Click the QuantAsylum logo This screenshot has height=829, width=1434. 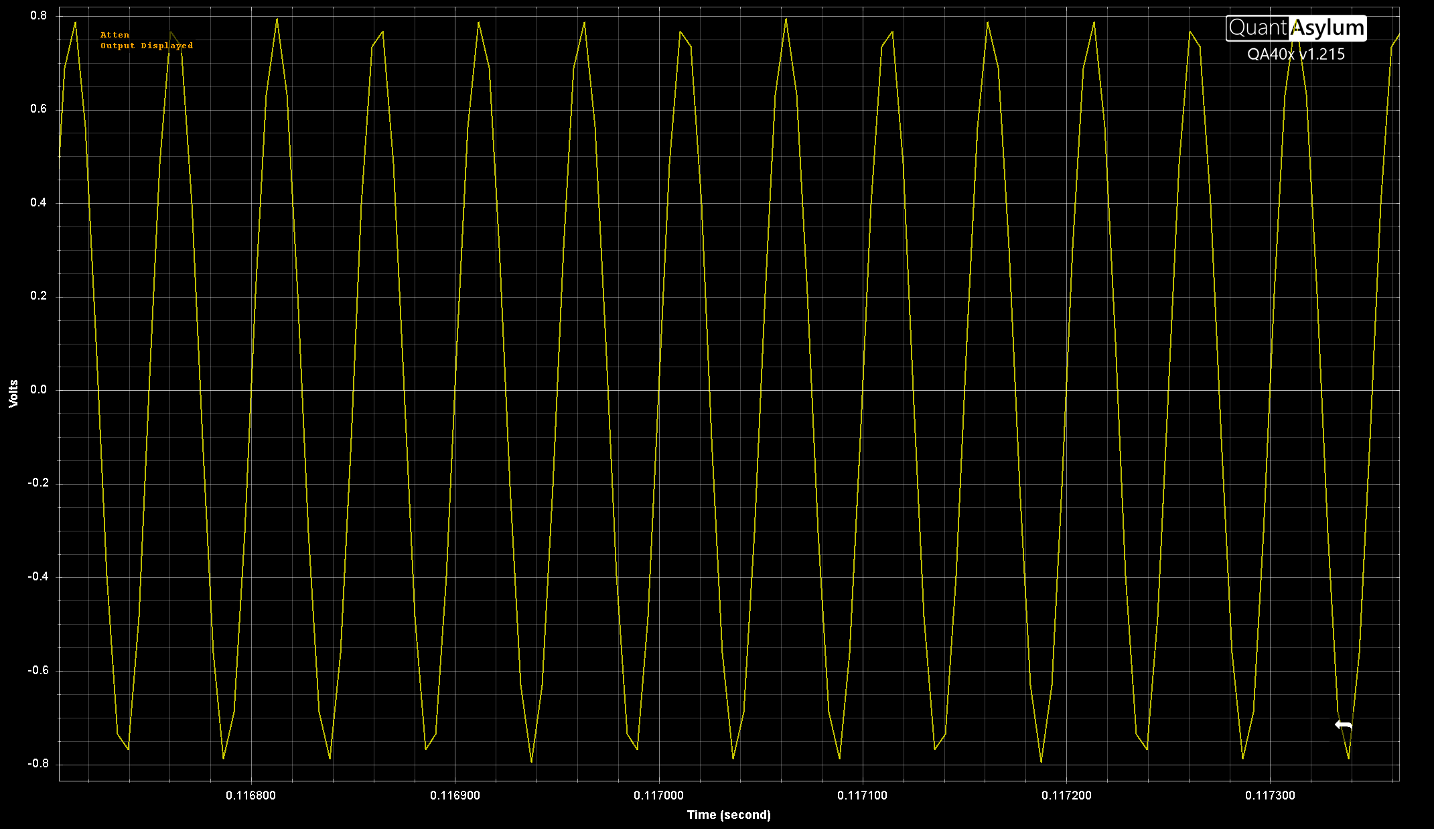(x=1295, y=28)
